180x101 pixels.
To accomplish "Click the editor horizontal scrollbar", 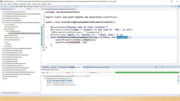I will point(111,64).
